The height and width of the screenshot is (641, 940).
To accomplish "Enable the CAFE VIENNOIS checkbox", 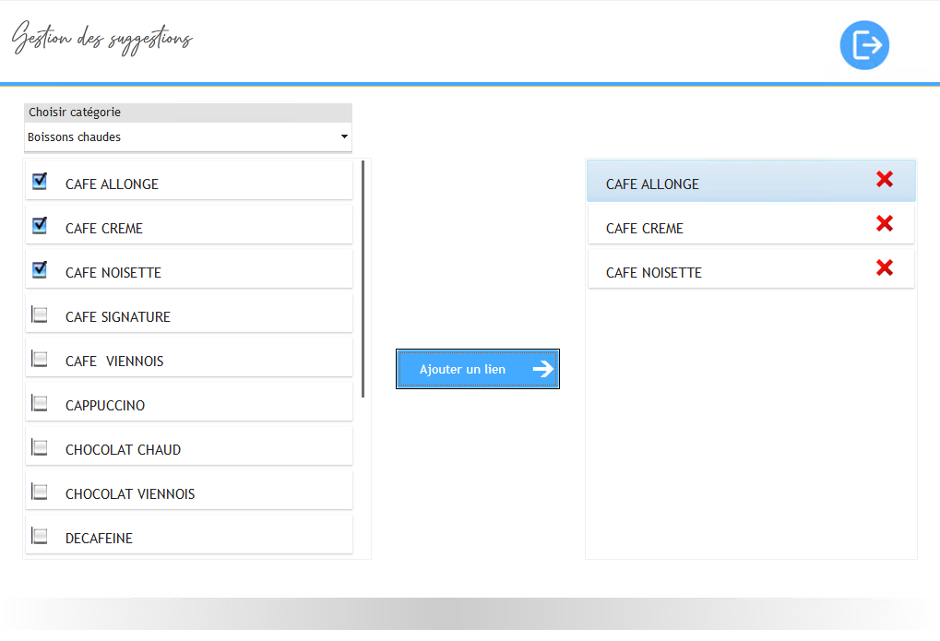I will [x=40, y=359].
